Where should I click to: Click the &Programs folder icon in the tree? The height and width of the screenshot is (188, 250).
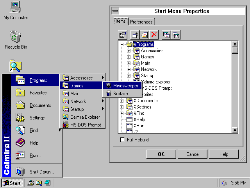coord(129,44)
